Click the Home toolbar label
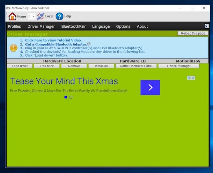Viewport: 213px width, 173px height. pyautogui.click(x=21, y=16)
